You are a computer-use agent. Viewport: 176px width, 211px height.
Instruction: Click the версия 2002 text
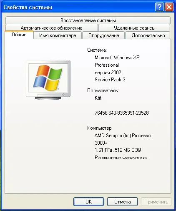108,73
